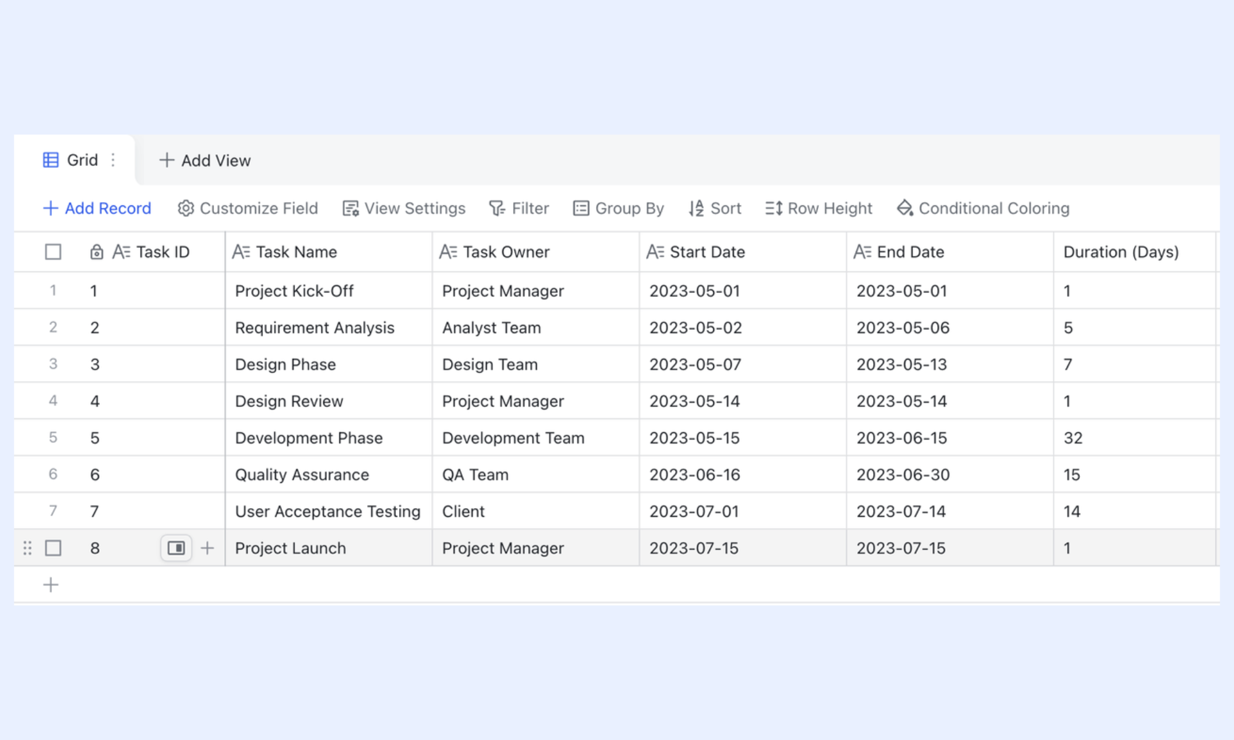Screen dimensions: 1234x740
Task: Click the Analyst Team owner cell
Action: coord(536,327)
